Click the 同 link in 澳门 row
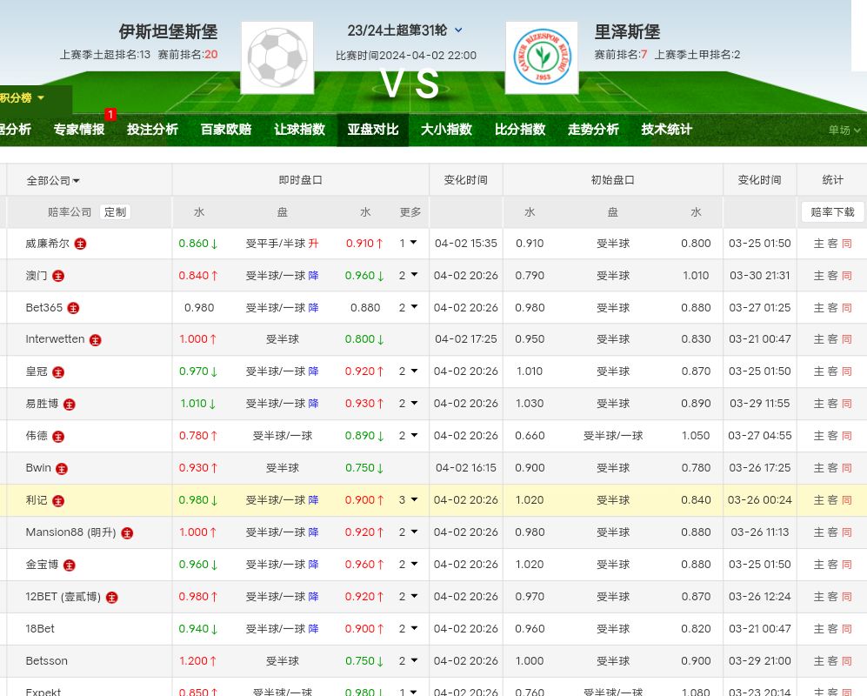Viewport: 867px width, 696px height. [x=847, y=276]
